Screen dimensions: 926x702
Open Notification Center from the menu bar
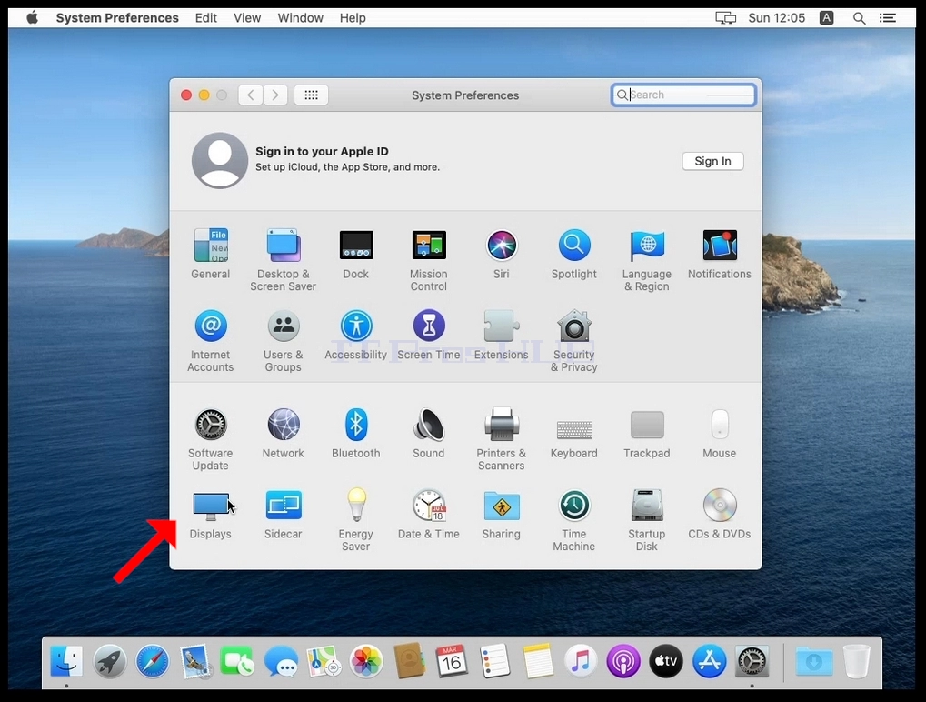click(x=888, y=18)
